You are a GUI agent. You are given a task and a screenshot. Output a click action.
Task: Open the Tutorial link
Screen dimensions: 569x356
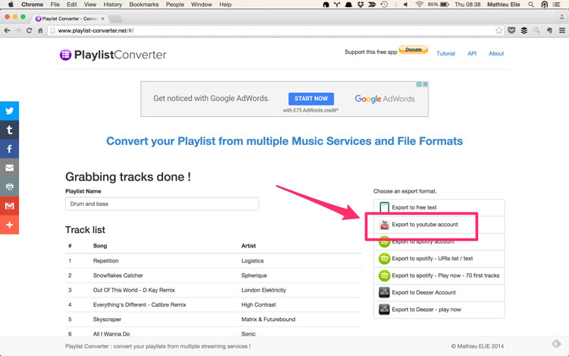tap(445, 53)
